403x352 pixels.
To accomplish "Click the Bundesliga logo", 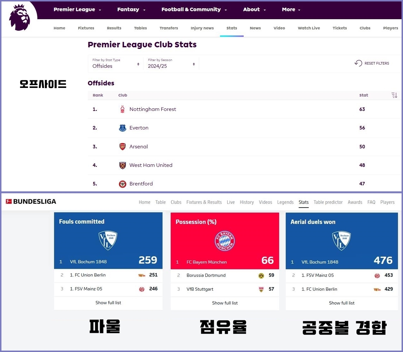I will click(x=31, y=201).
